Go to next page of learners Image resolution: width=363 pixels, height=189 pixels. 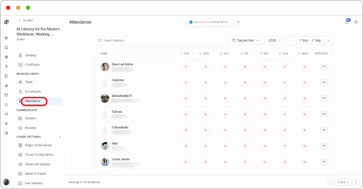[356, 182]
